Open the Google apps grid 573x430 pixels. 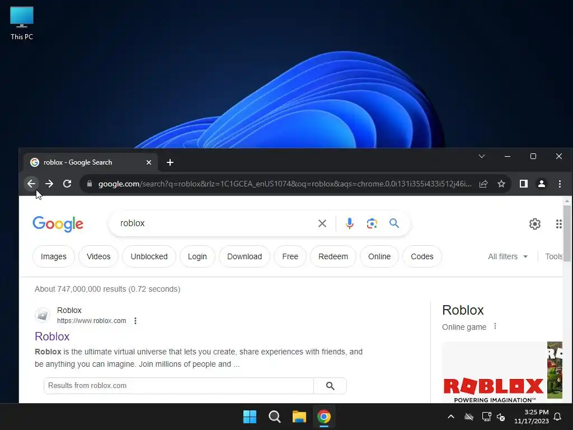click(x=558, y=224)
